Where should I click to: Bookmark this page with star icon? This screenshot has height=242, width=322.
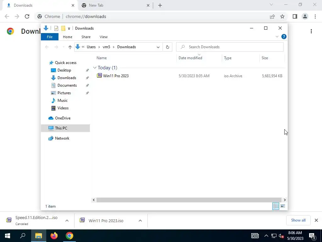click(x=282, y=16)
